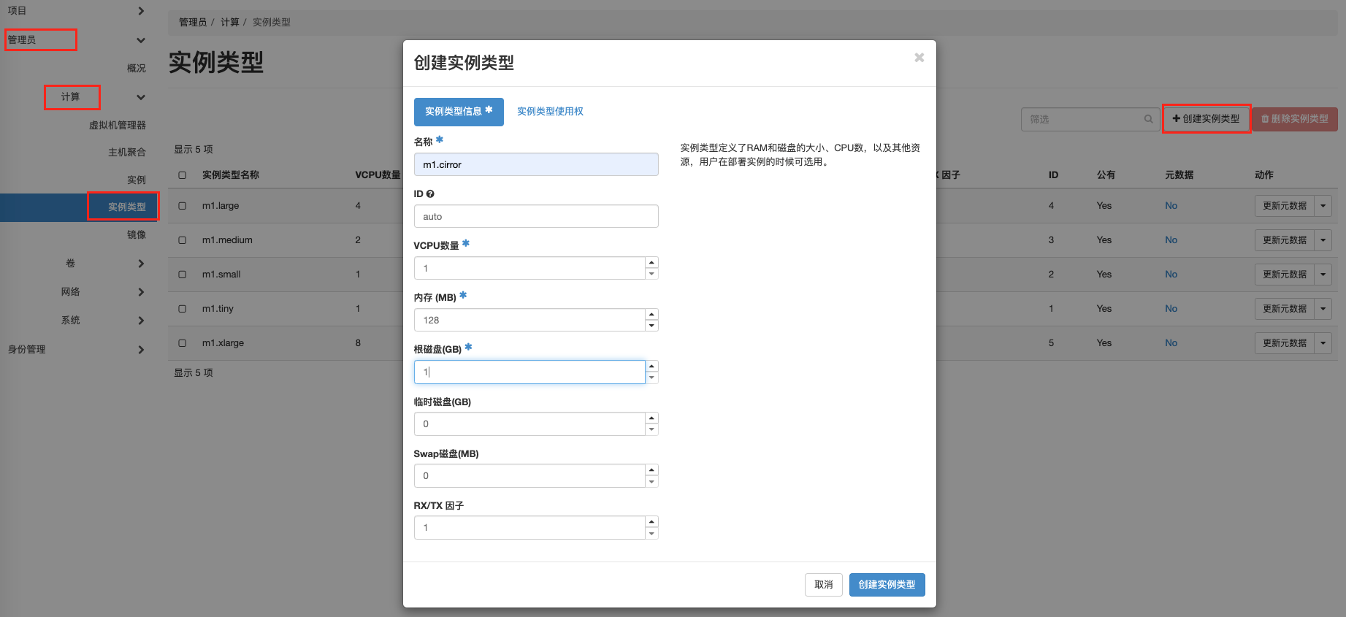The width and height of the screenshot is (1346, 617).
Task: Check the m1.large row checkbox
Action: (183, 206)
